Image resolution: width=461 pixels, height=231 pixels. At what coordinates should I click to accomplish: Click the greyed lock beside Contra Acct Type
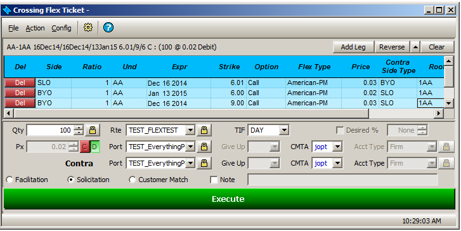pos(446,163)
